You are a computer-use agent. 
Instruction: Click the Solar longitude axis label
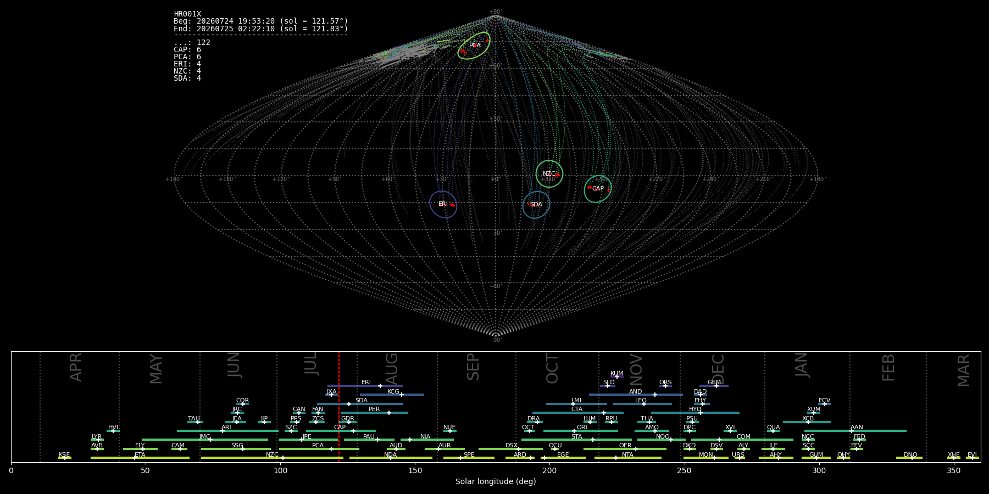(496, 482)
